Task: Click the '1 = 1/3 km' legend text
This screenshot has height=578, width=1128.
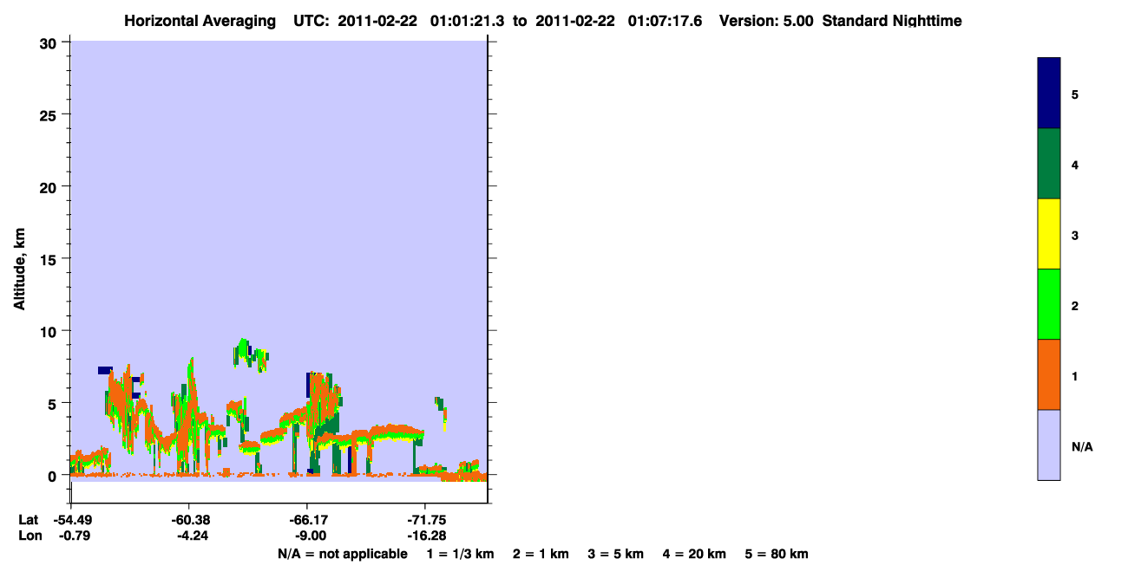Action: [x=460, y=554]
